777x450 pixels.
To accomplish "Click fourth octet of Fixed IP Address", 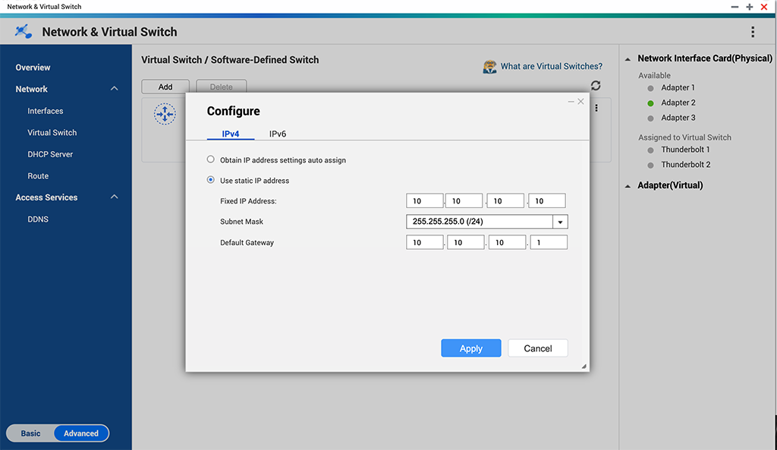I will point(547,200).
